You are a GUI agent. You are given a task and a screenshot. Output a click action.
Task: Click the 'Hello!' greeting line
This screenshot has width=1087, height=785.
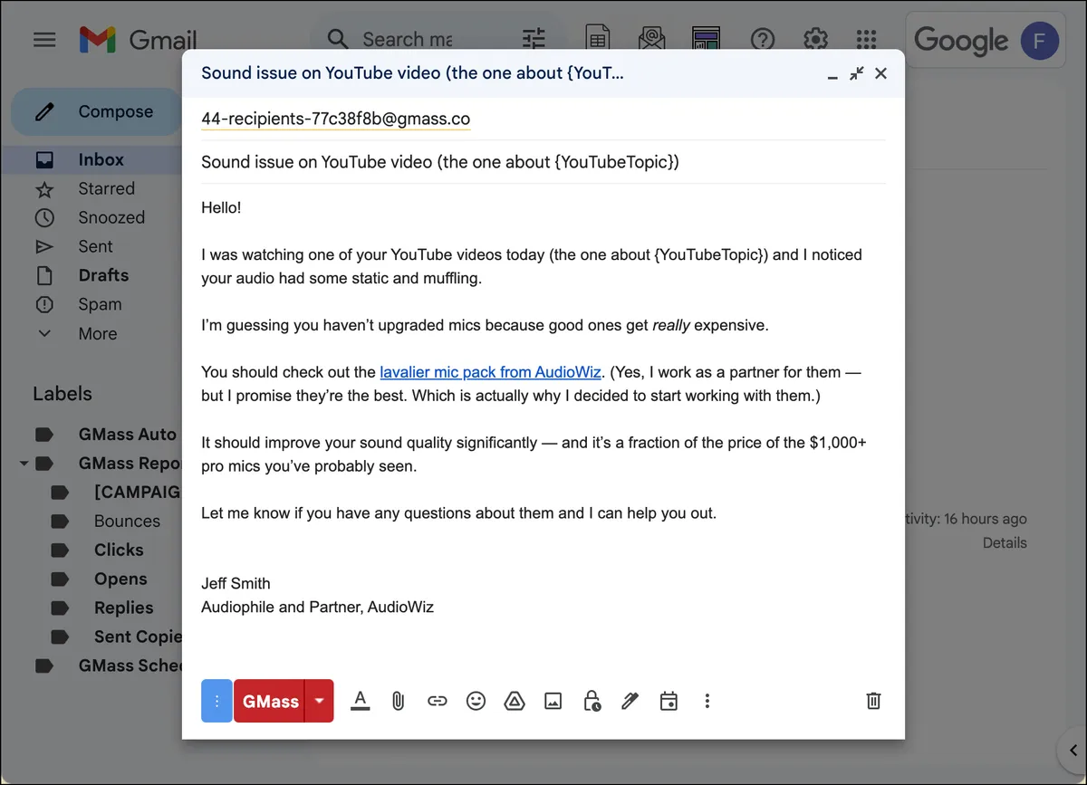point(221,208)
